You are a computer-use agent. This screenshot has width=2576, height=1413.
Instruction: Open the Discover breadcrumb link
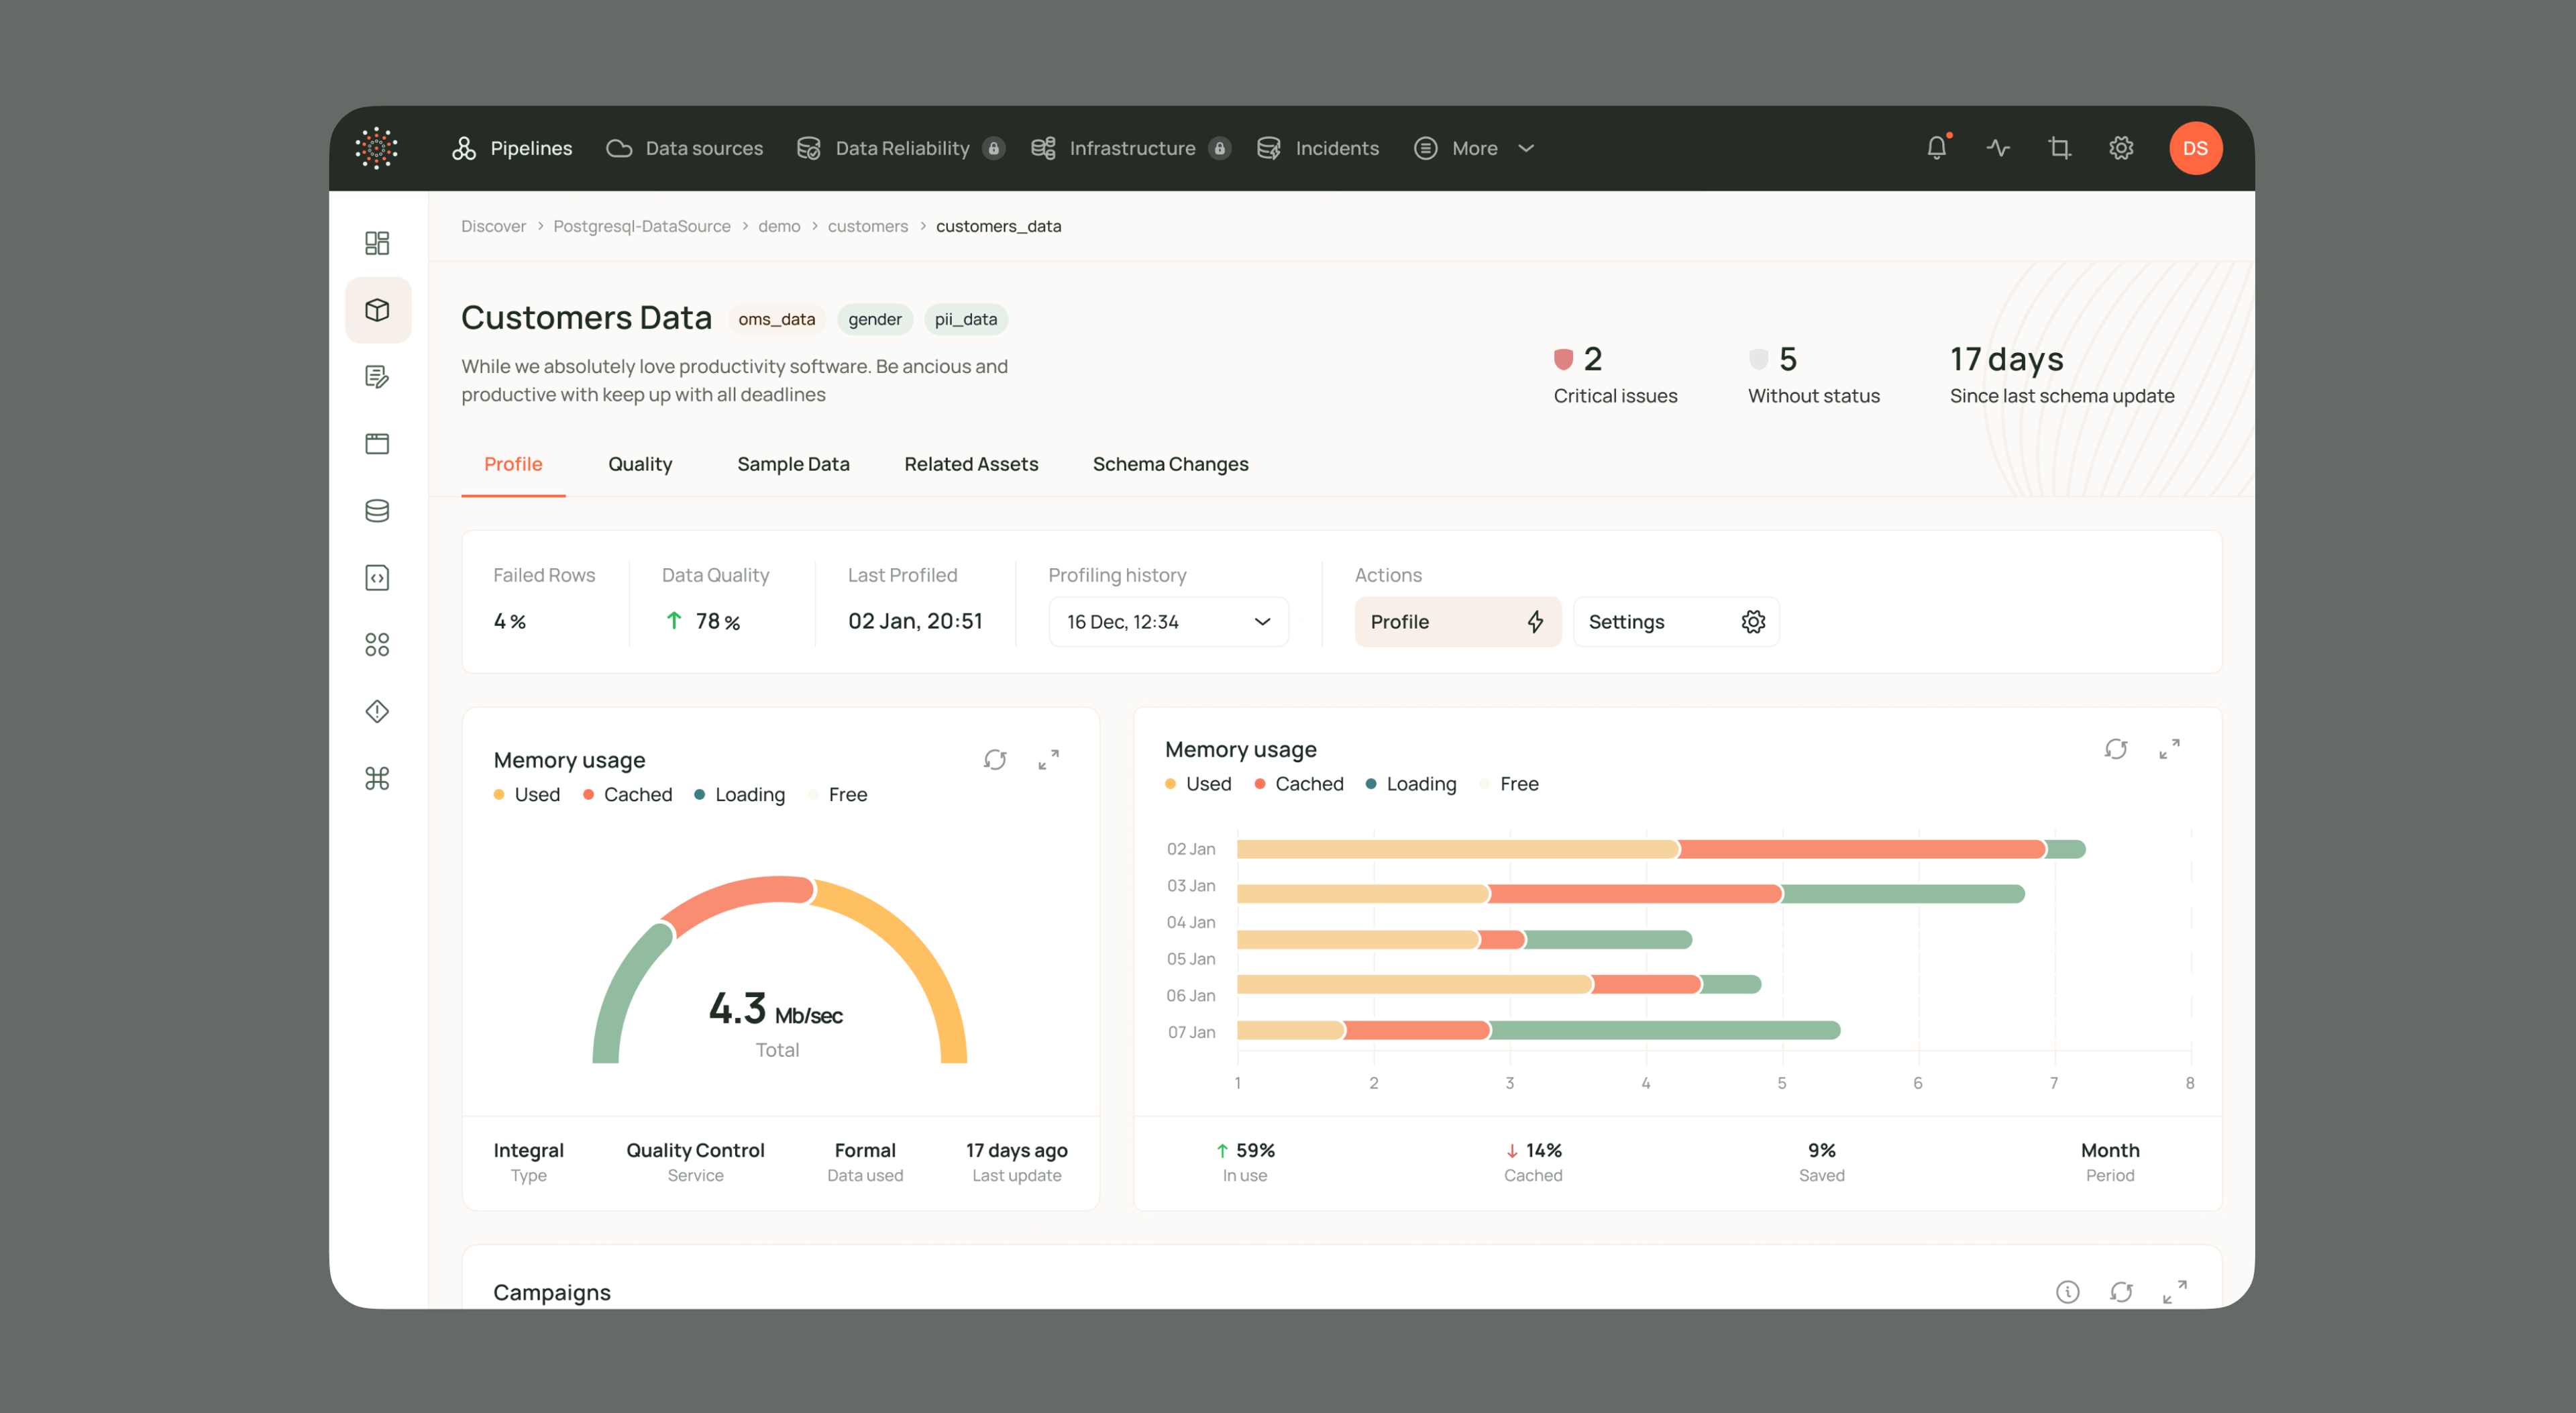pos(493,226)
